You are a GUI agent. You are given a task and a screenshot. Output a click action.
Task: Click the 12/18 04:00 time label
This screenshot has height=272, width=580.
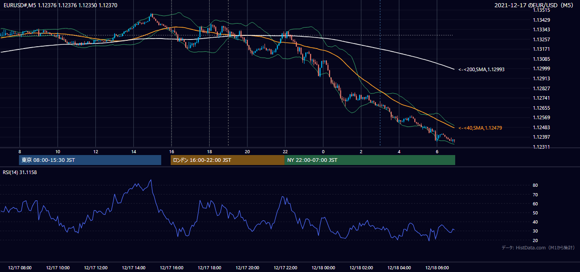point(399,268)
